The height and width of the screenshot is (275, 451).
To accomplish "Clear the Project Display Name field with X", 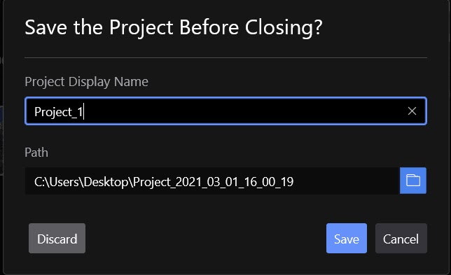I will (412, 111).
